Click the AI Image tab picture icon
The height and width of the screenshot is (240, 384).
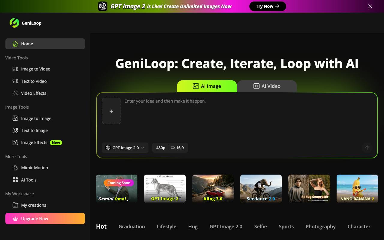[x=196, y=86]
